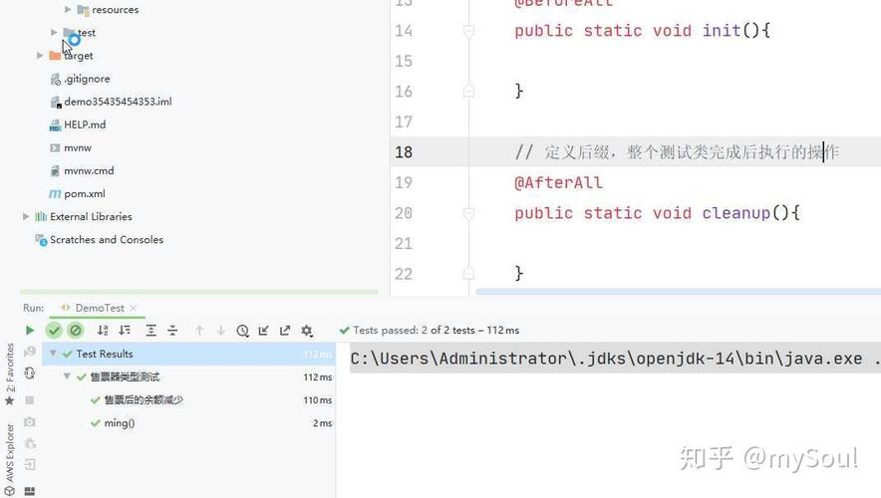881x498 pixels.
Task: Click the cleanup method name
Action: click(736, 213)
